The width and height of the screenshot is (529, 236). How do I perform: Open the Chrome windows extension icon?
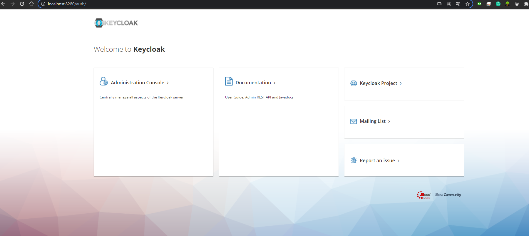(x=489, y=4)
